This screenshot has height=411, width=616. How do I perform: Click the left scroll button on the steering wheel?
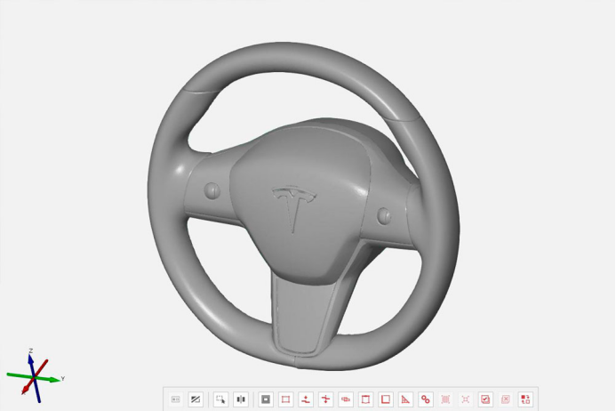[x=212, y=190]
